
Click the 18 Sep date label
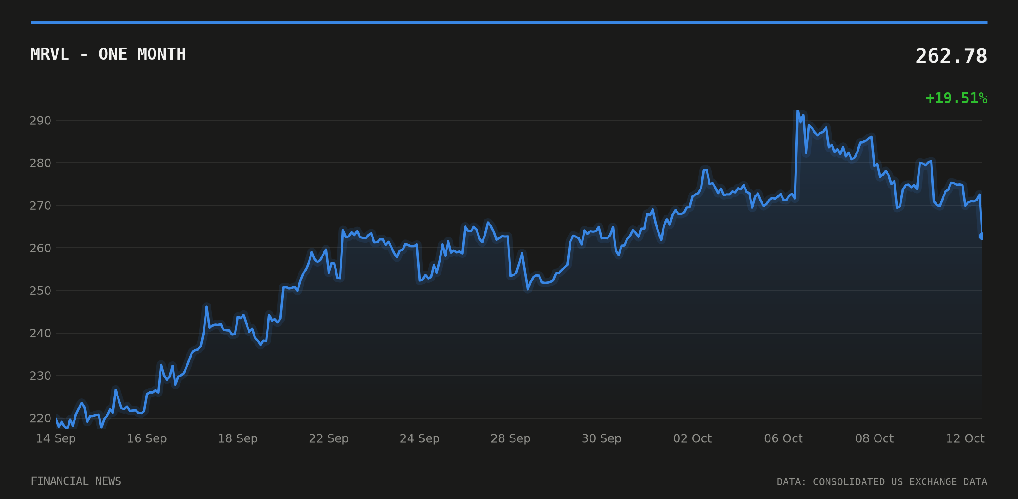tap(238, 438)
